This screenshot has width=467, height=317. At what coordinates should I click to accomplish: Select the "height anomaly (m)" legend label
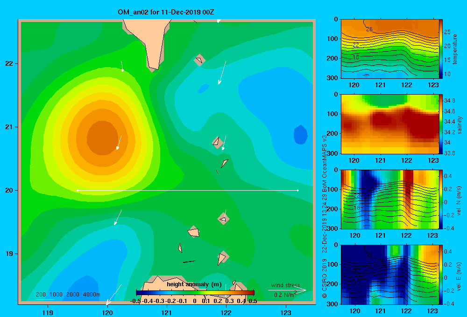[x=194, y=284]
